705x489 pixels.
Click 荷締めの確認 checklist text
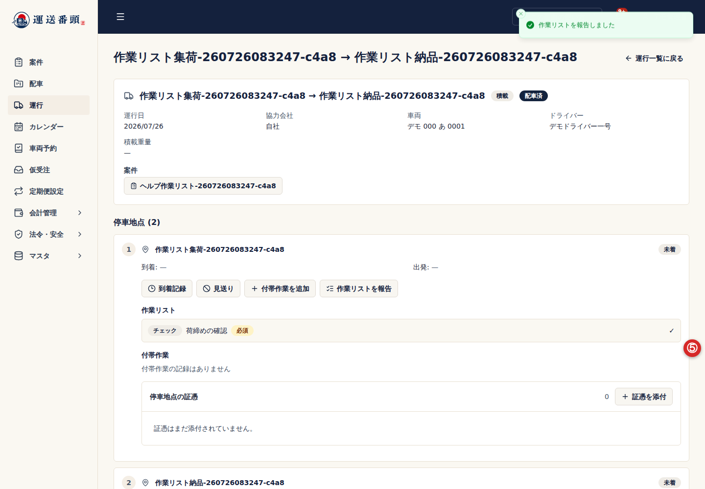point(207,331)
